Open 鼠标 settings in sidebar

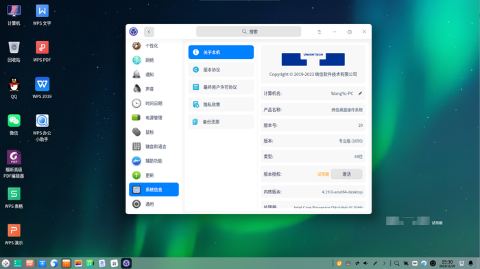point(154,132)
